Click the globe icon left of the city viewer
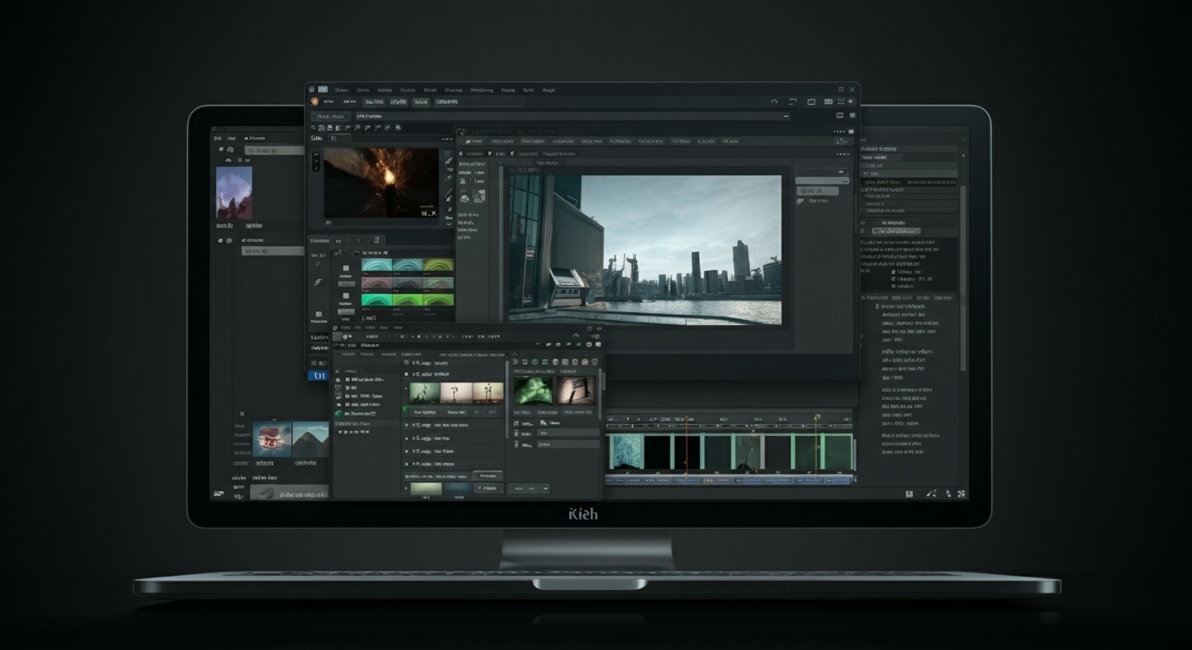Image resolution: width=1192 pixels, height=650 pixels. [x=464, y=198]
